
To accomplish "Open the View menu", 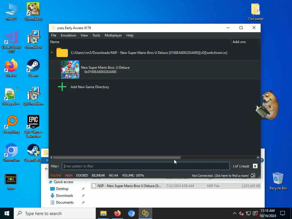I will [x=84, y=35].
